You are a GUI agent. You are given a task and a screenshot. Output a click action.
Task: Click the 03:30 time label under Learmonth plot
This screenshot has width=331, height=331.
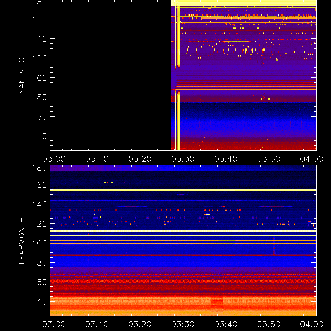point(183,324)
